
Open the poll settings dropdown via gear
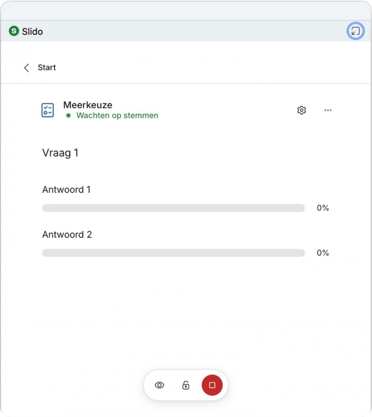[x=301, y=110]
